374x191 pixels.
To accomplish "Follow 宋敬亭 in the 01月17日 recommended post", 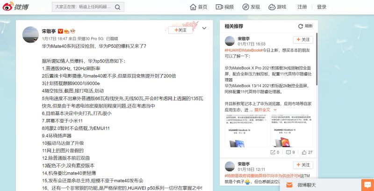I will [x=303, y=40].
